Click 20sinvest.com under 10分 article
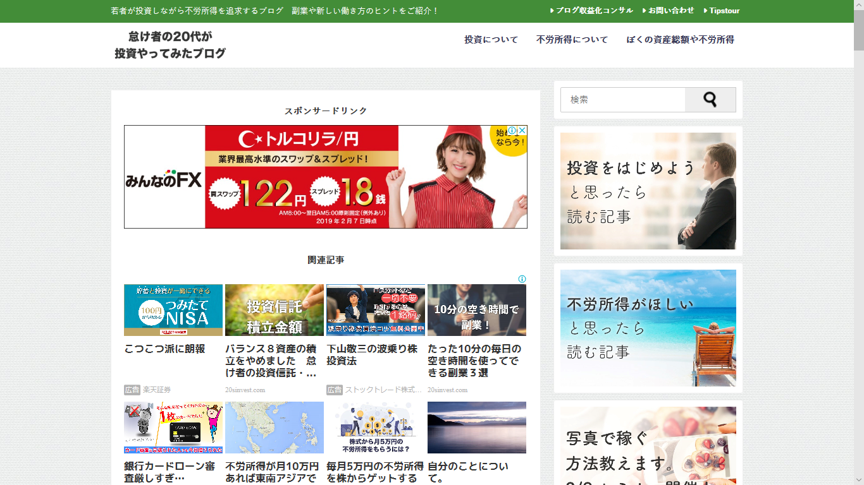Screen dimensions: 864x485 tap(448, 390)
